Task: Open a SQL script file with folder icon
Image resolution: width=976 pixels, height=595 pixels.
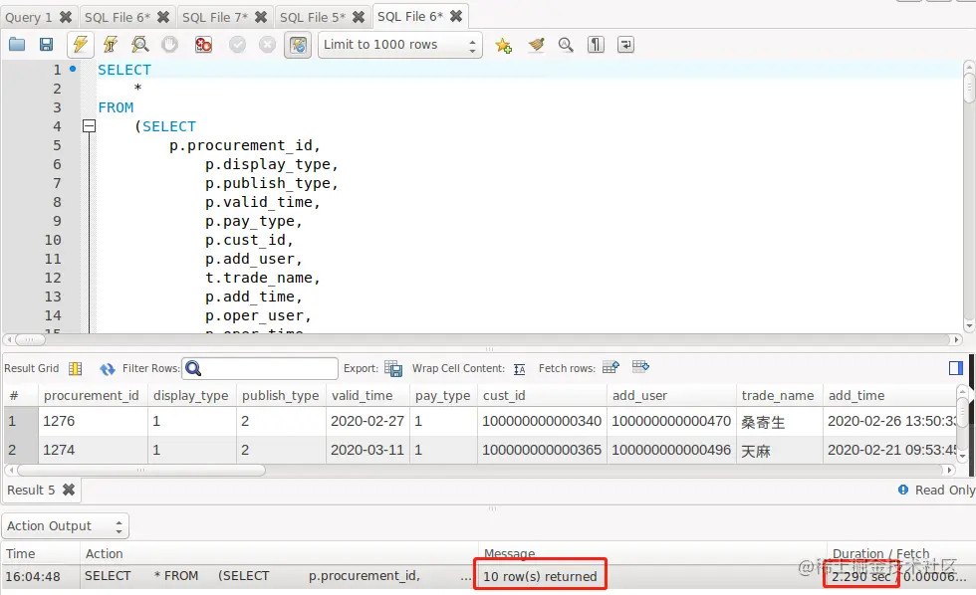Action: coord(17,44)
